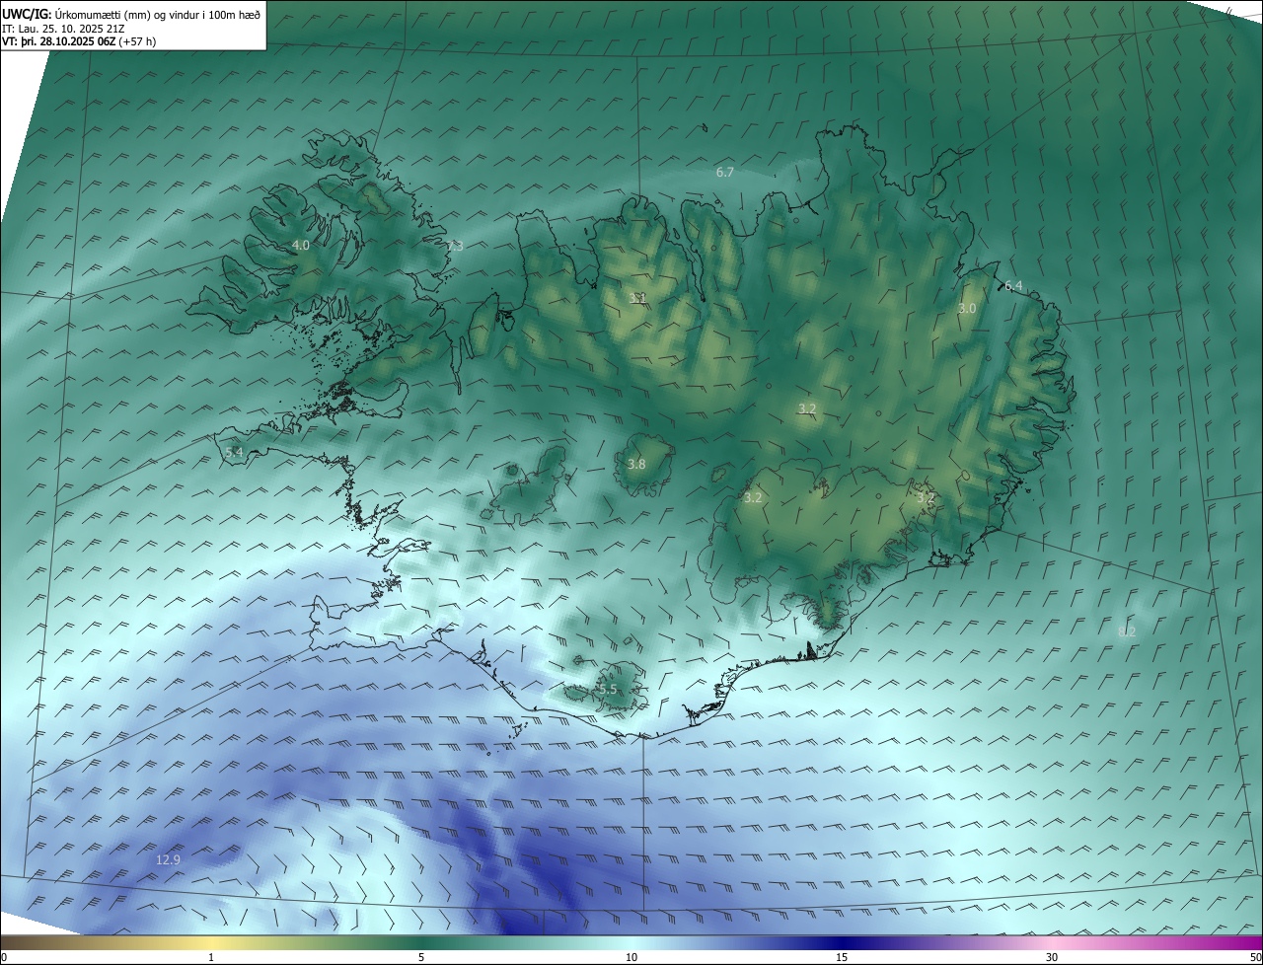Screen dimensions: 1263x965
Task: Click the 1 tick on the color scale
Action: click(x=211, y=957)
